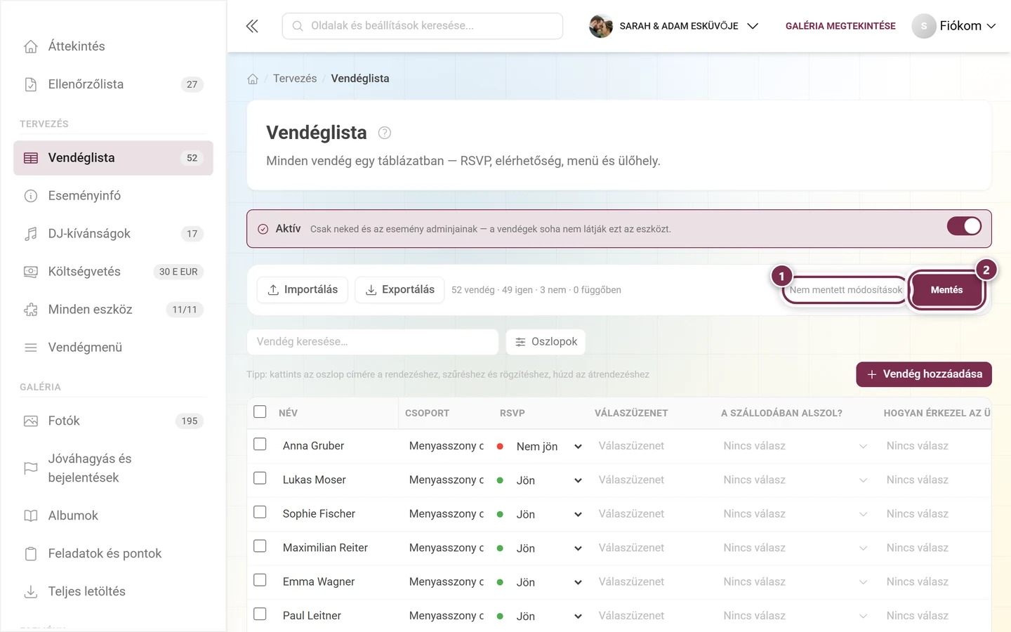Screen dimensions: 1011x632
Task: Open Lukas Moser's RSVP dropdown
Action: pos(548,480)
